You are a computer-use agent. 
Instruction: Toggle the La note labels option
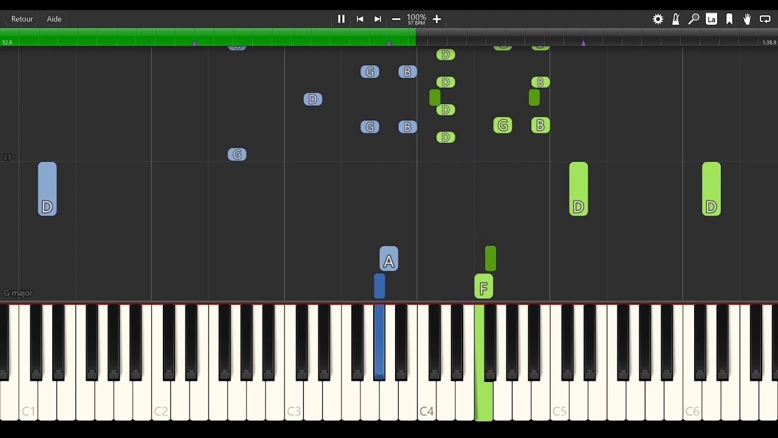(x=711, y=19)
